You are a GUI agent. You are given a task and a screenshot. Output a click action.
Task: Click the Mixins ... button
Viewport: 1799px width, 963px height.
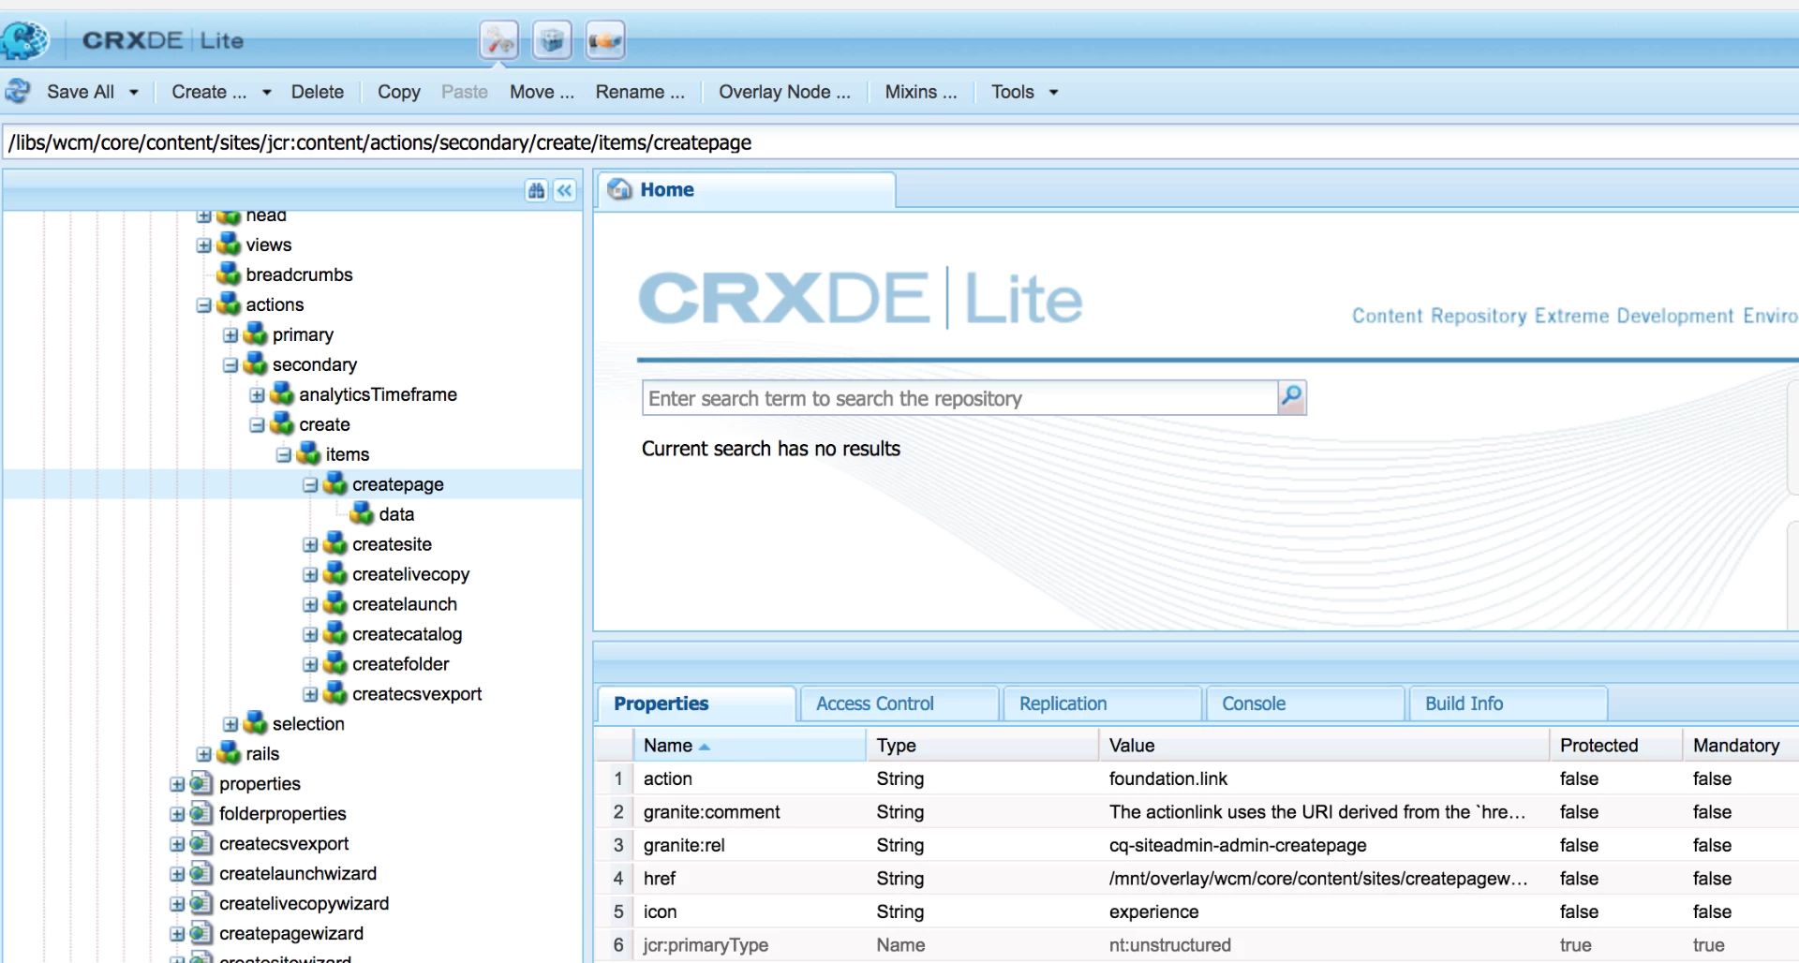[x=921, y=92]
